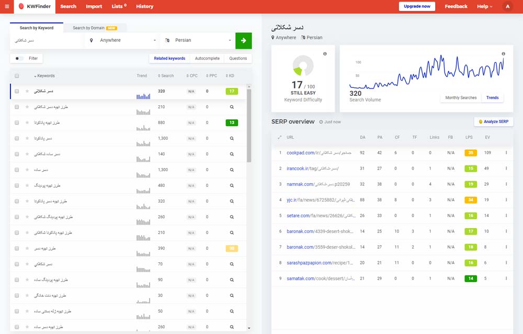523x334 pixels.
Task: Click info icon on Search Volume chart
Action: [504, 54]
